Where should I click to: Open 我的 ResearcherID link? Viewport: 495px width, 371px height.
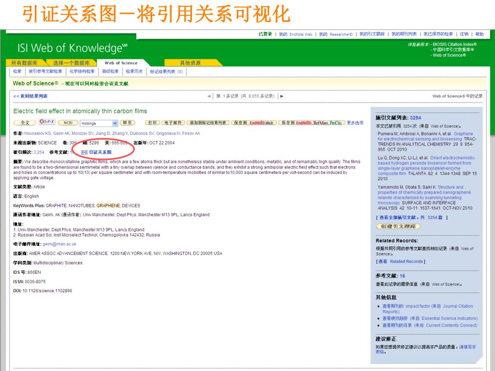(335, 34)
